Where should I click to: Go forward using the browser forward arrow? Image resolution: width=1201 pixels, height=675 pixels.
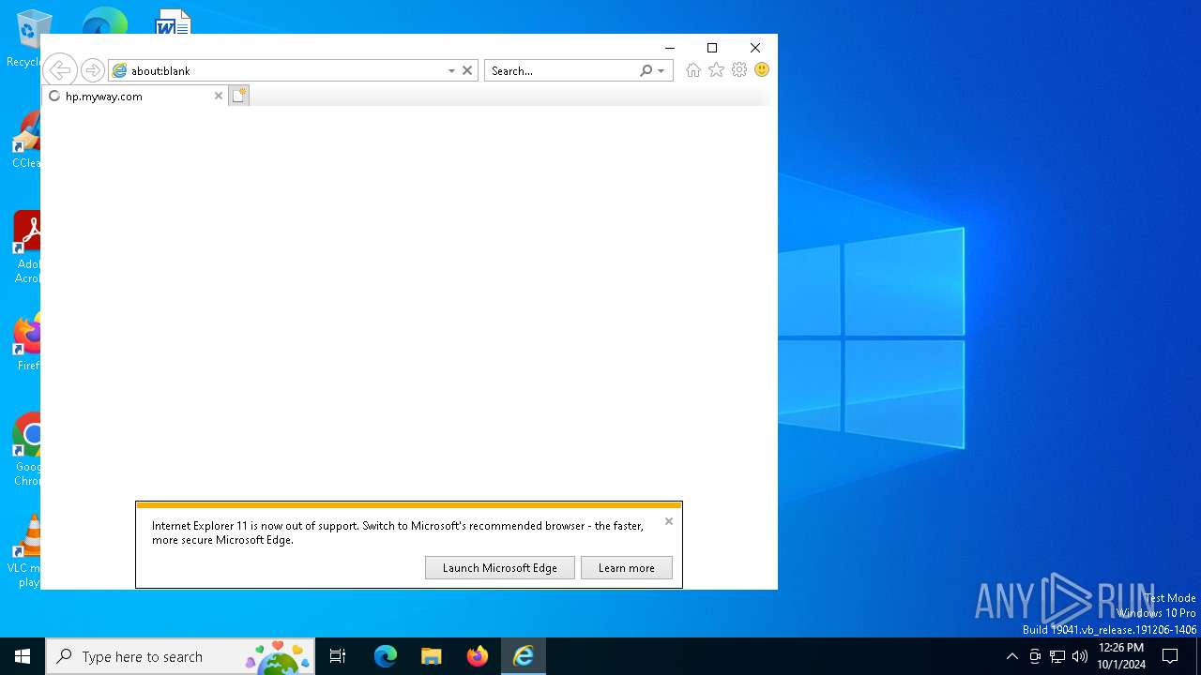(92, 70)
